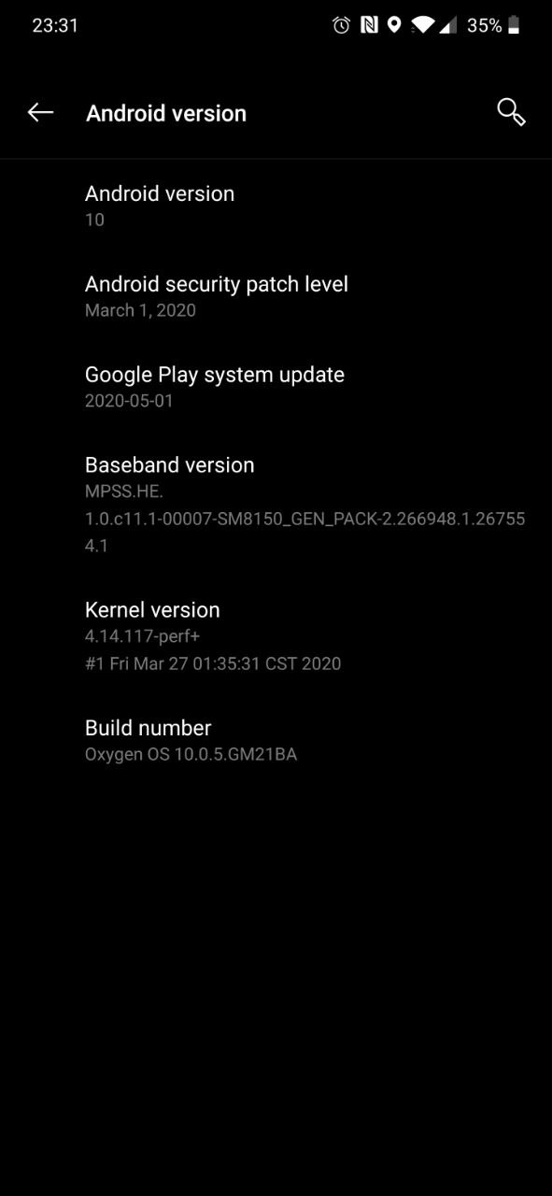Viewport: 552px width, 1196px height.
Task: Tap the location pin status icon
Action: point(394,25)
